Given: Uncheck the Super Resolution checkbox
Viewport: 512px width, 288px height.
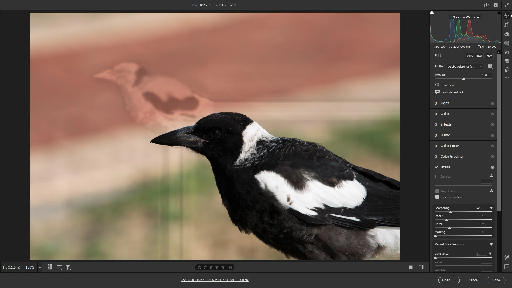Looking at the screenshot, I should (437, 197).
